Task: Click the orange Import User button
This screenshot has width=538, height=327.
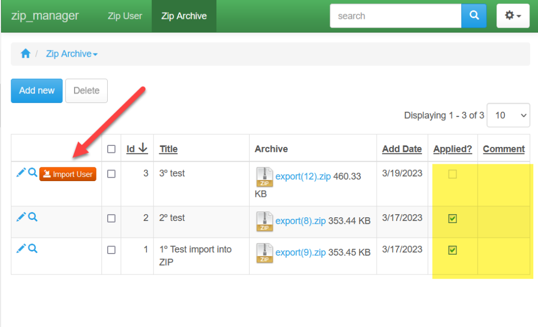Action: [68, 174]
